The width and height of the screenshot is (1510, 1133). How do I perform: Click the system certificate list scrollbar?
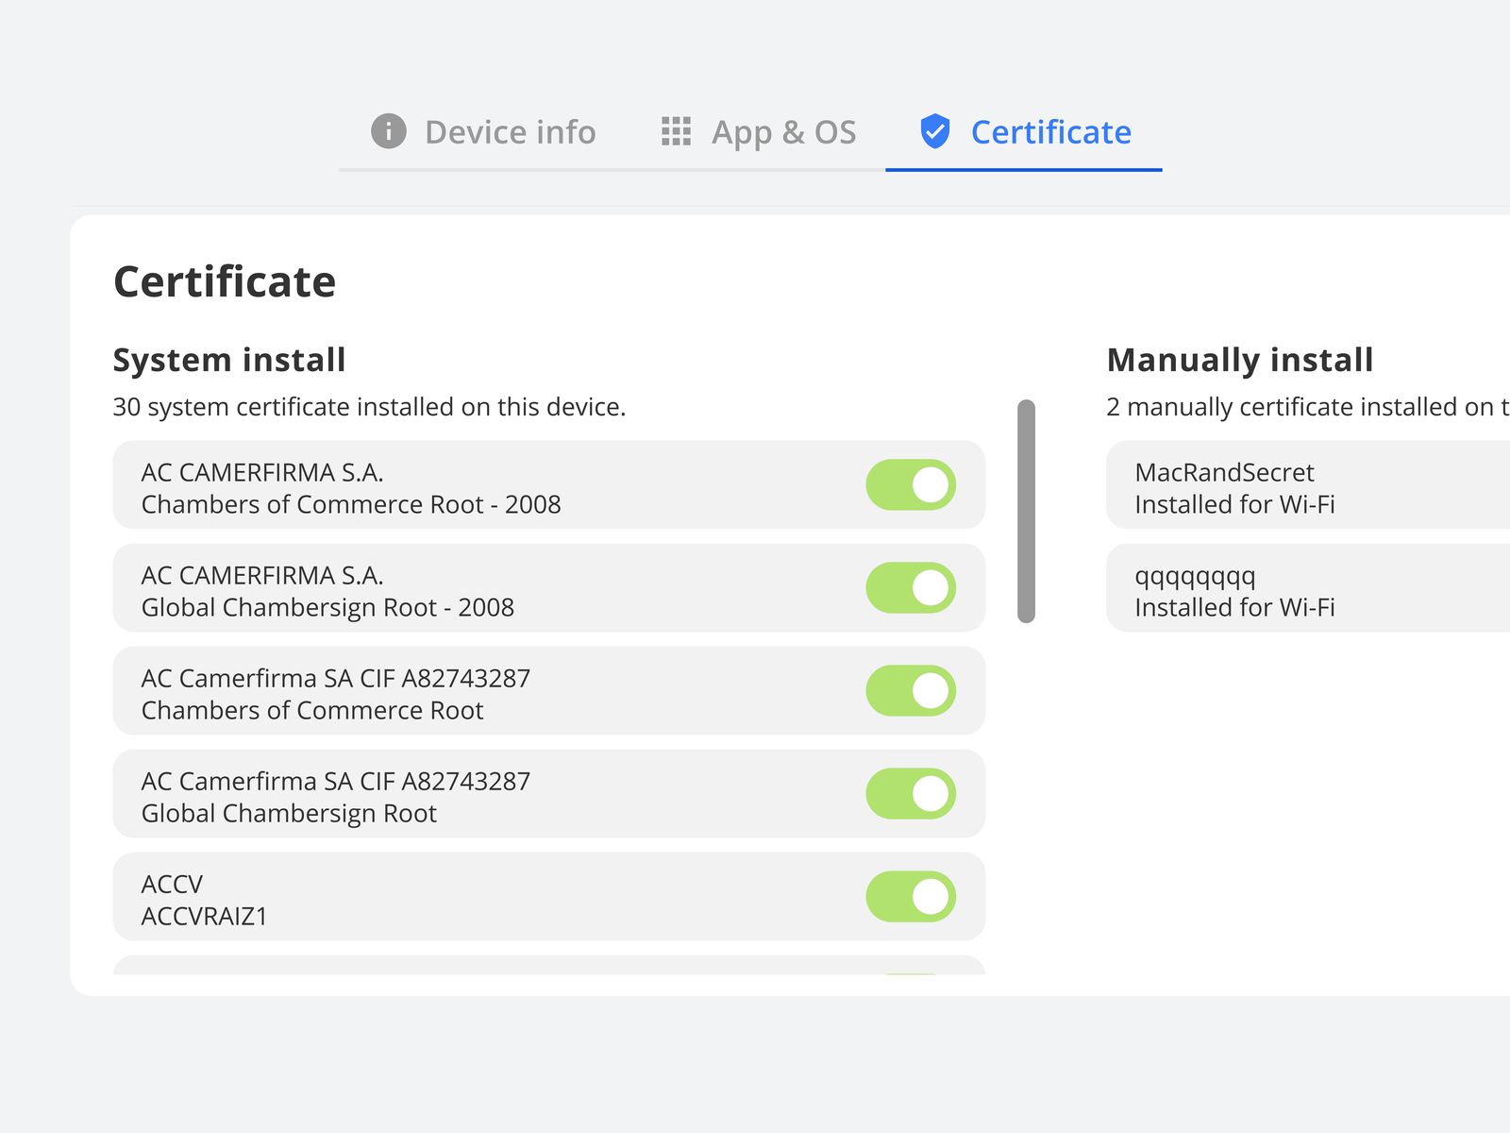pos(1026,511)
